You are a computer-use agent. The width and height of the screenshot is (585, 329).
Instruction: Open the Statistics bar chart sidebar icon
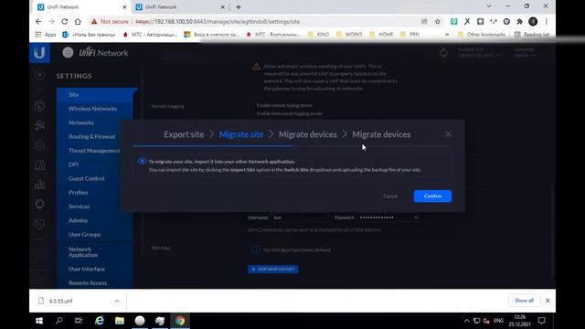tap(39, 185)
